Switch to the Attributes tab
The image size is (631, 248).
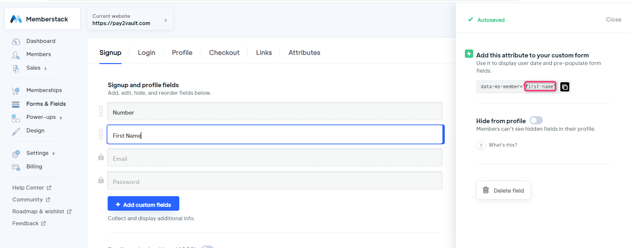(x=304, y=53)
